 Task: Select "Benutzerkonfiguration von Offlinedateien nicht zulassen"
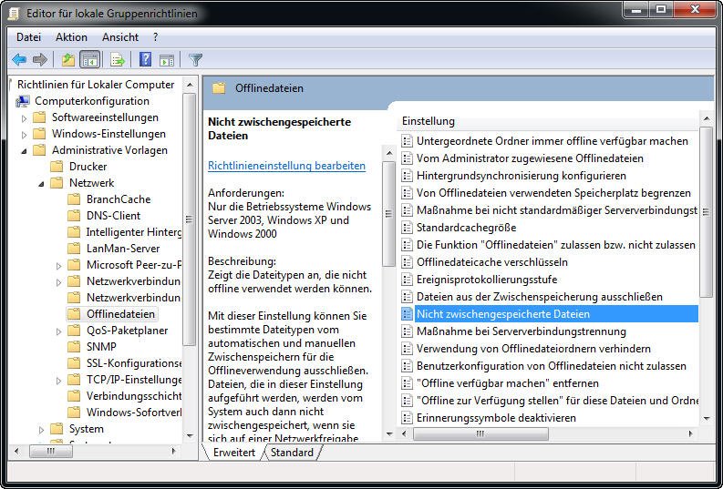point(552,366)
